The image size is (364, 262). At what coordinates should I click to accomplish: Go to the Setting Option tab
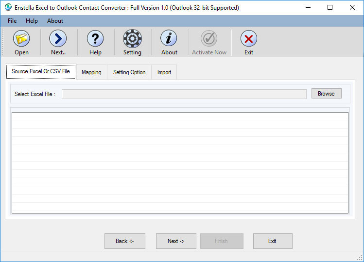tap(129, 72)
